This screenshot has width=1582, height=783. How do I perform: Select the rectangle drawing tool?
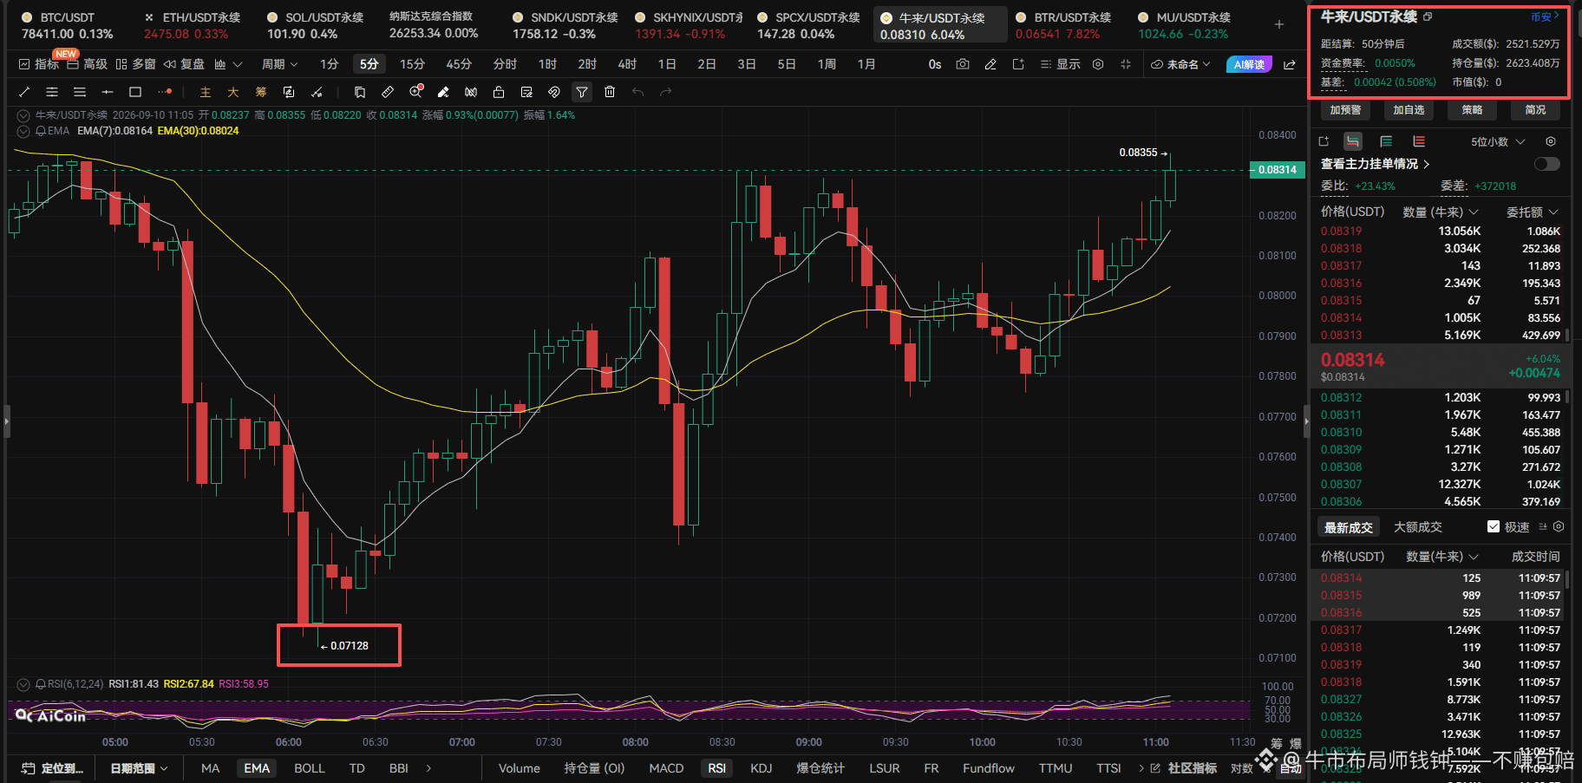coord(135,92)
